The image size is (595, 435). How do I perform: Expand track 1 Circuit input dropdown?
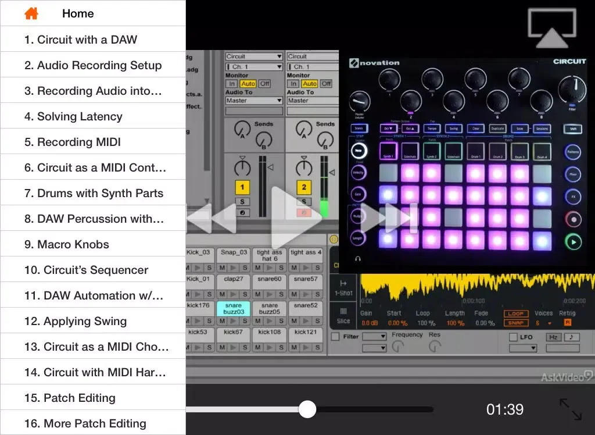coord(254,56)
